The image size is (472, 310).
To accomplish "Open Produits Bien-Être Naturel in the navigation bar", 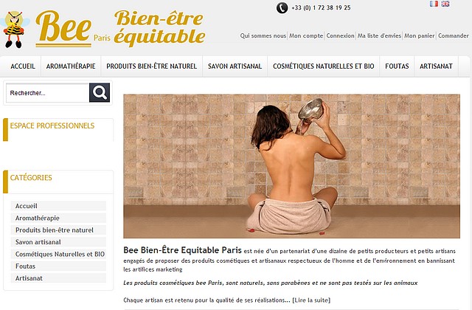I will click(x=152, y=66).
